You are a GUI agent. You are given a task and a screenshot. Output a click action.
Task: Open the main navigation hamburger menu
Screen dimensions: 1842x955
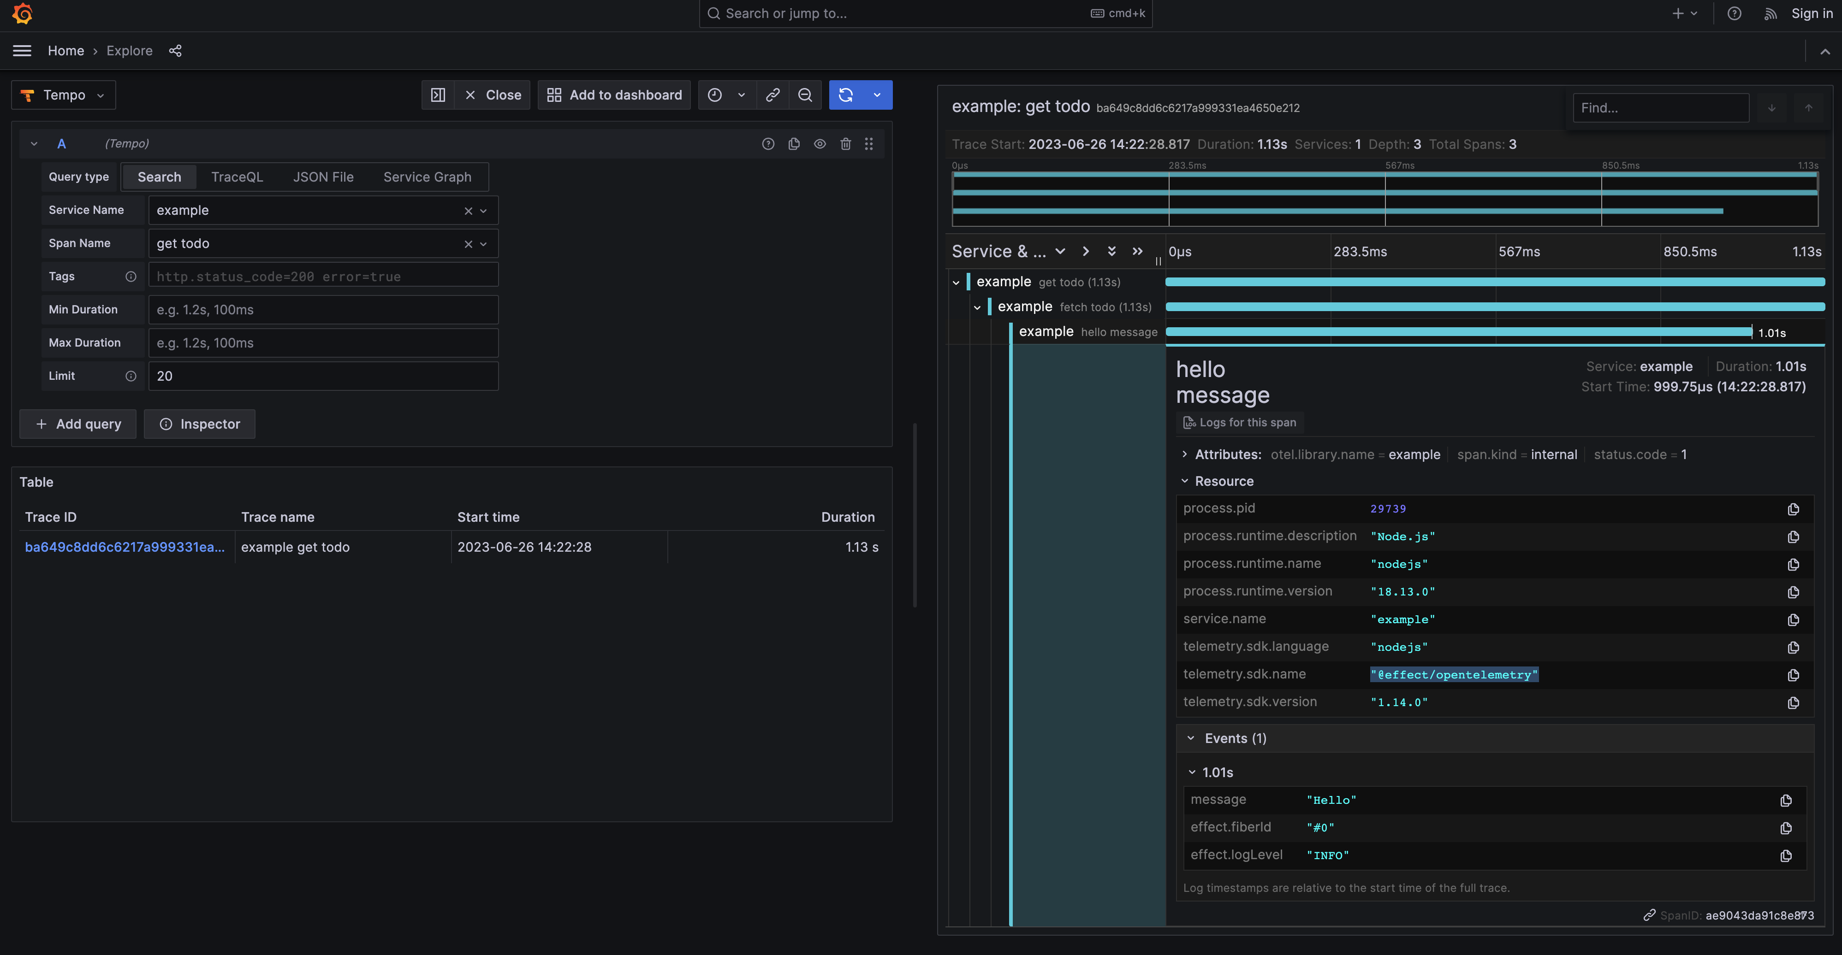[22, 50]
